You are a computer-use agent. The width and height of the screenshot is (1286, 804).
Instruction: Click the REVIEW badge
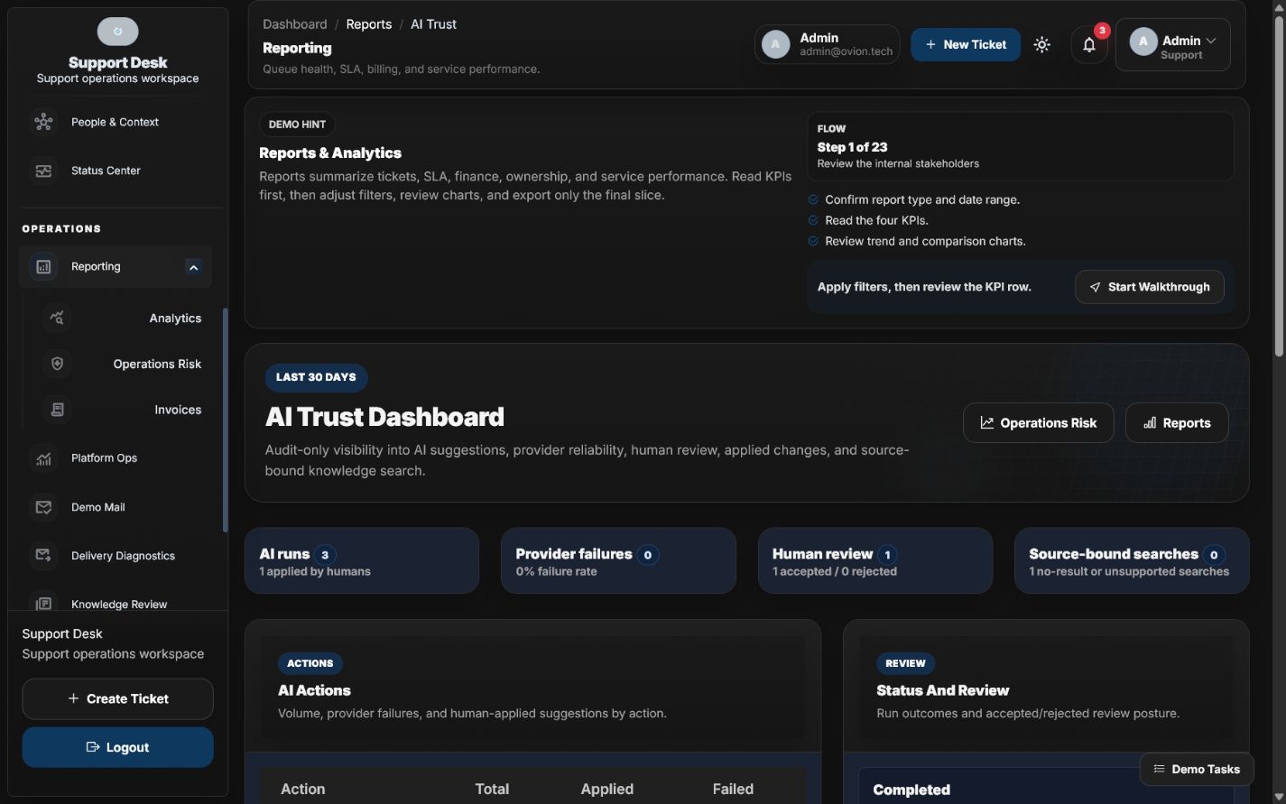pyautogui.click(x=905, y=663)
